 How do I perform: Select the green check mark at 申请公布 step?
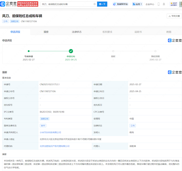coord(71,51)
